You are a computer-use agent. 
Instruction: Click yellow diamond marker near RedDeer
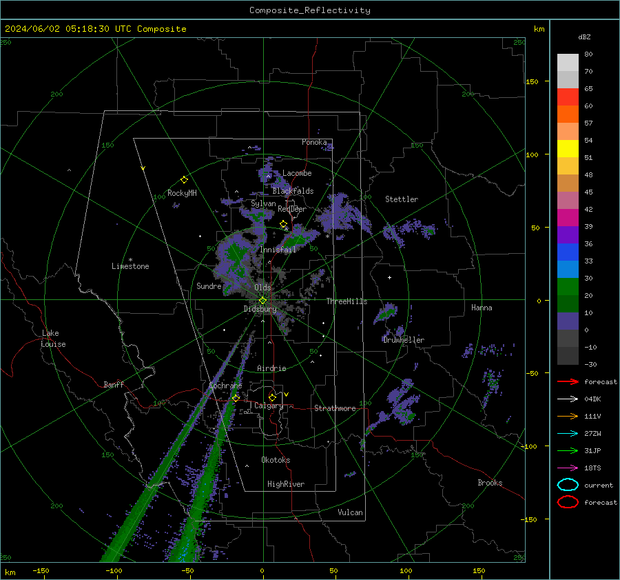point(283,224)
